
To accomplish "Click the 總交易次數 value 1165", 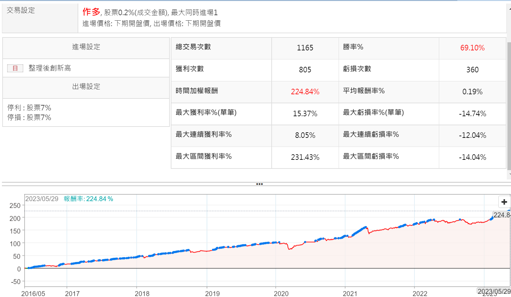I will coord(305,48).
